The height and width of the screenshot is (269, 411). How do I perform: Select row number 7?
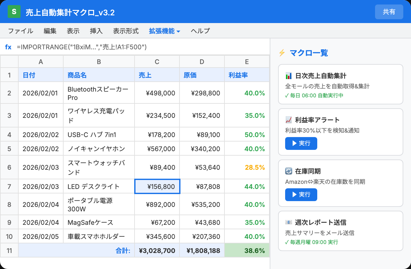(x=9, y=186)
